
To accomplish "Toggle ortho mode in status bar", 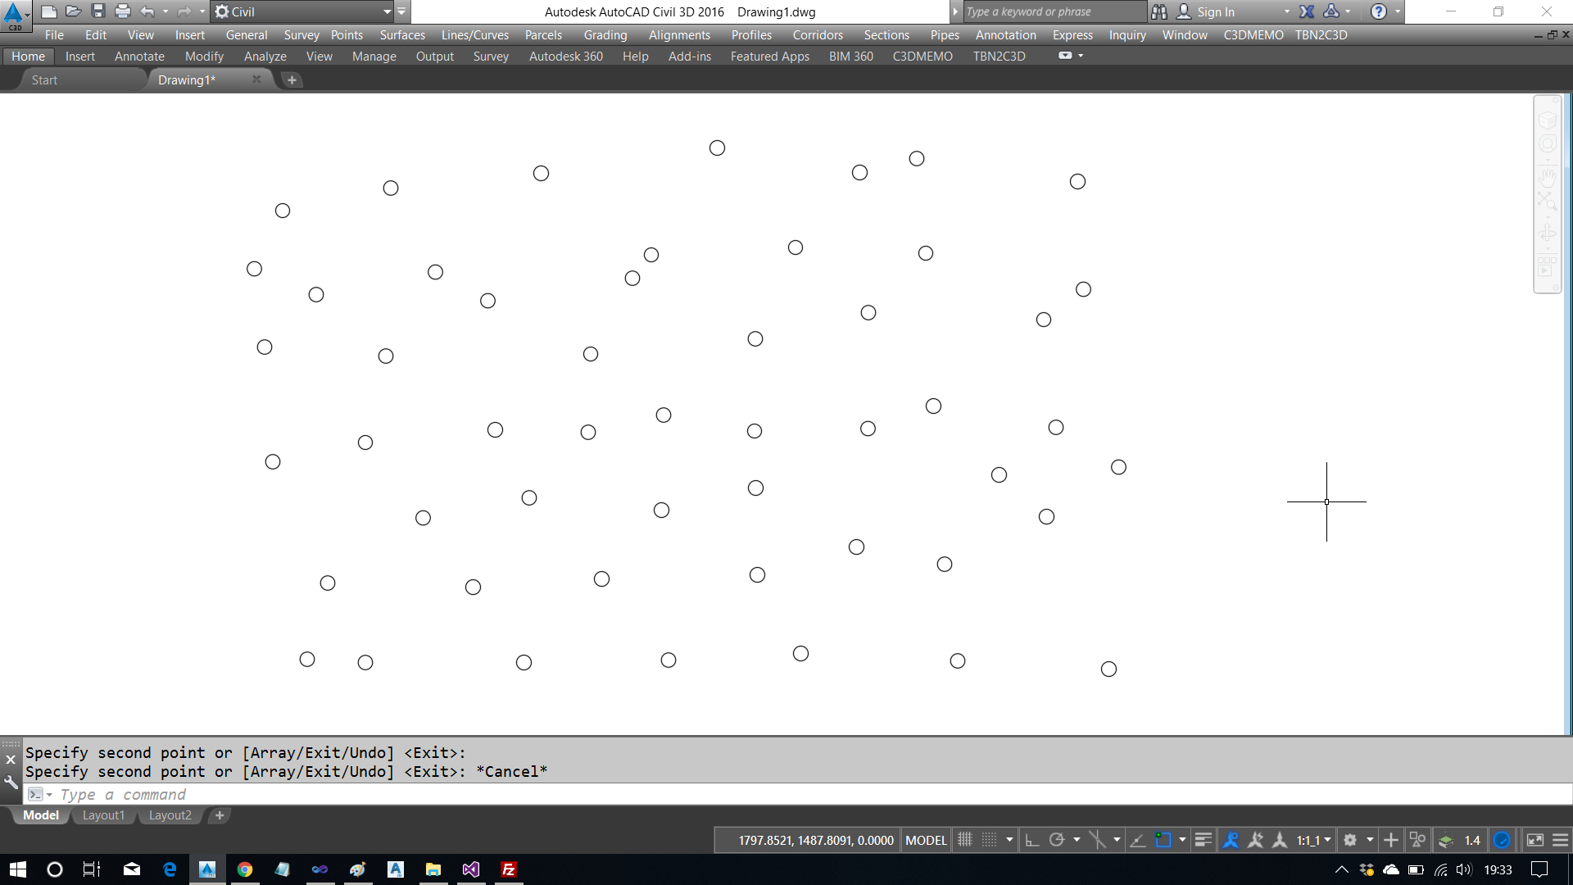I will [1032, 840].
